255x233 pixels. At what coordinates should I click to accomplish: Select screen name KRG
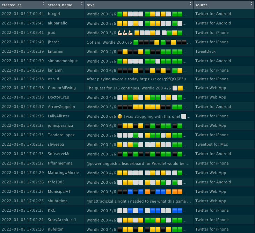(x=52, y=210)
